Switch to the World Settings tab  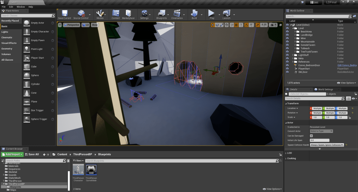[x=325, y=89]
